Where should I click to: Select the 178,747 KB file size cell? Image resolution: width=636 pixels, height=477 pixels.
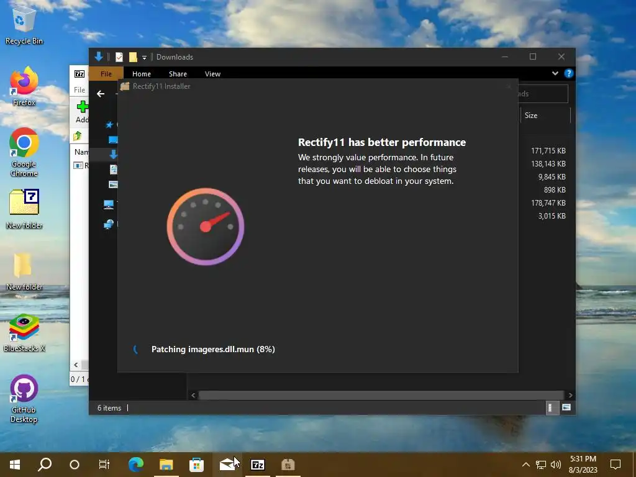pyautogui.click(x=548, y=203)
